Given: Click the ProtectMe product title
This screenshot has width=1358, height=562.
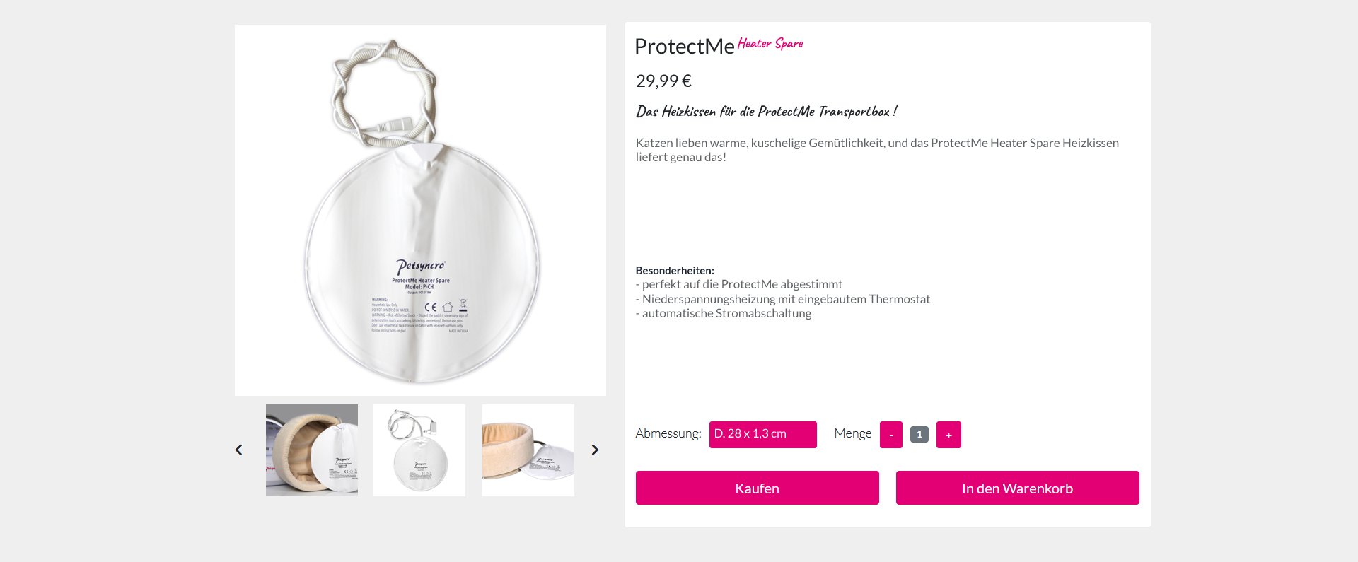Looking at the screenshot, I should 684,47.
